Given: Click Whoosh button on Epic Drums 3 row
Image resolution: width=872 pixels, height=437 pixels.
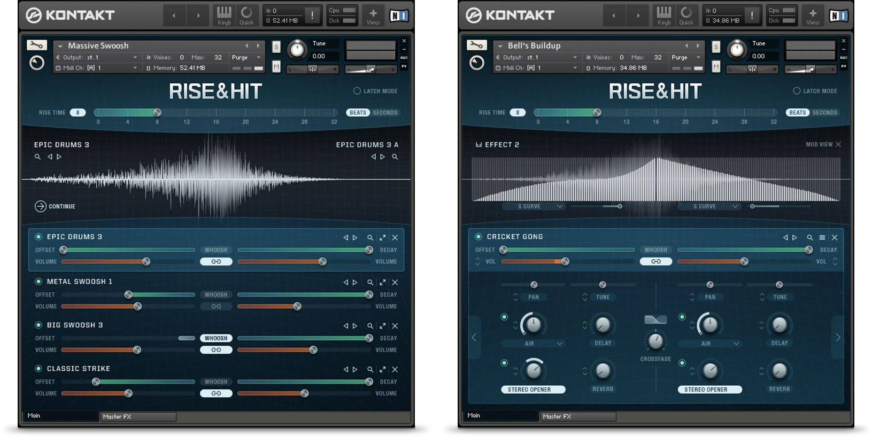Looking at the screenshot, I should (216, 250).
